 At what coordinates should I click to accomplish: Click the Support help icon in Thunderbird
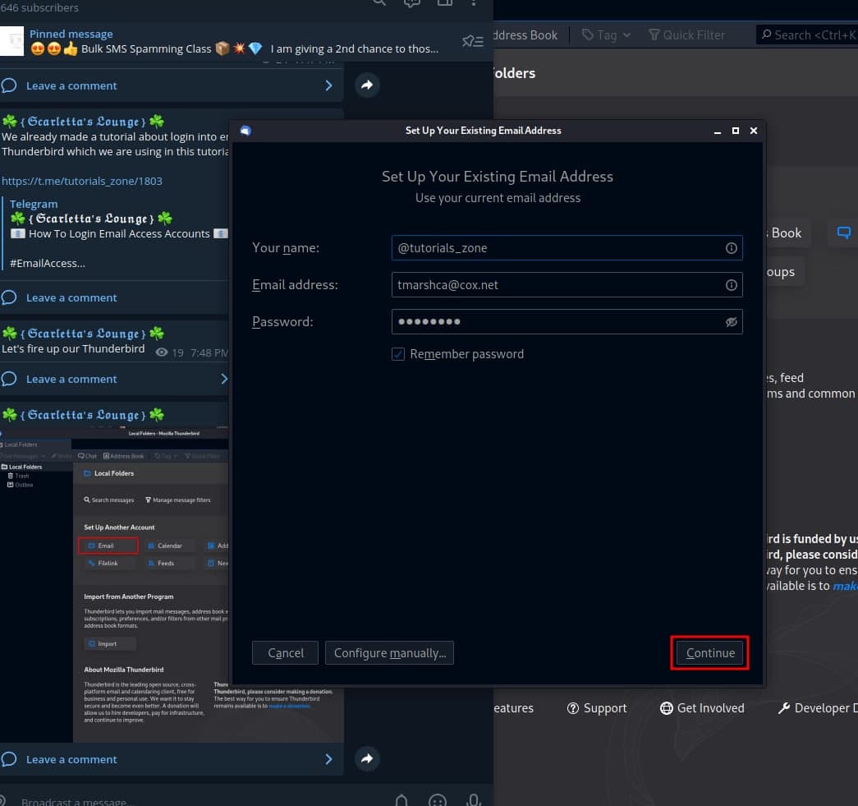tap(573, 708)
